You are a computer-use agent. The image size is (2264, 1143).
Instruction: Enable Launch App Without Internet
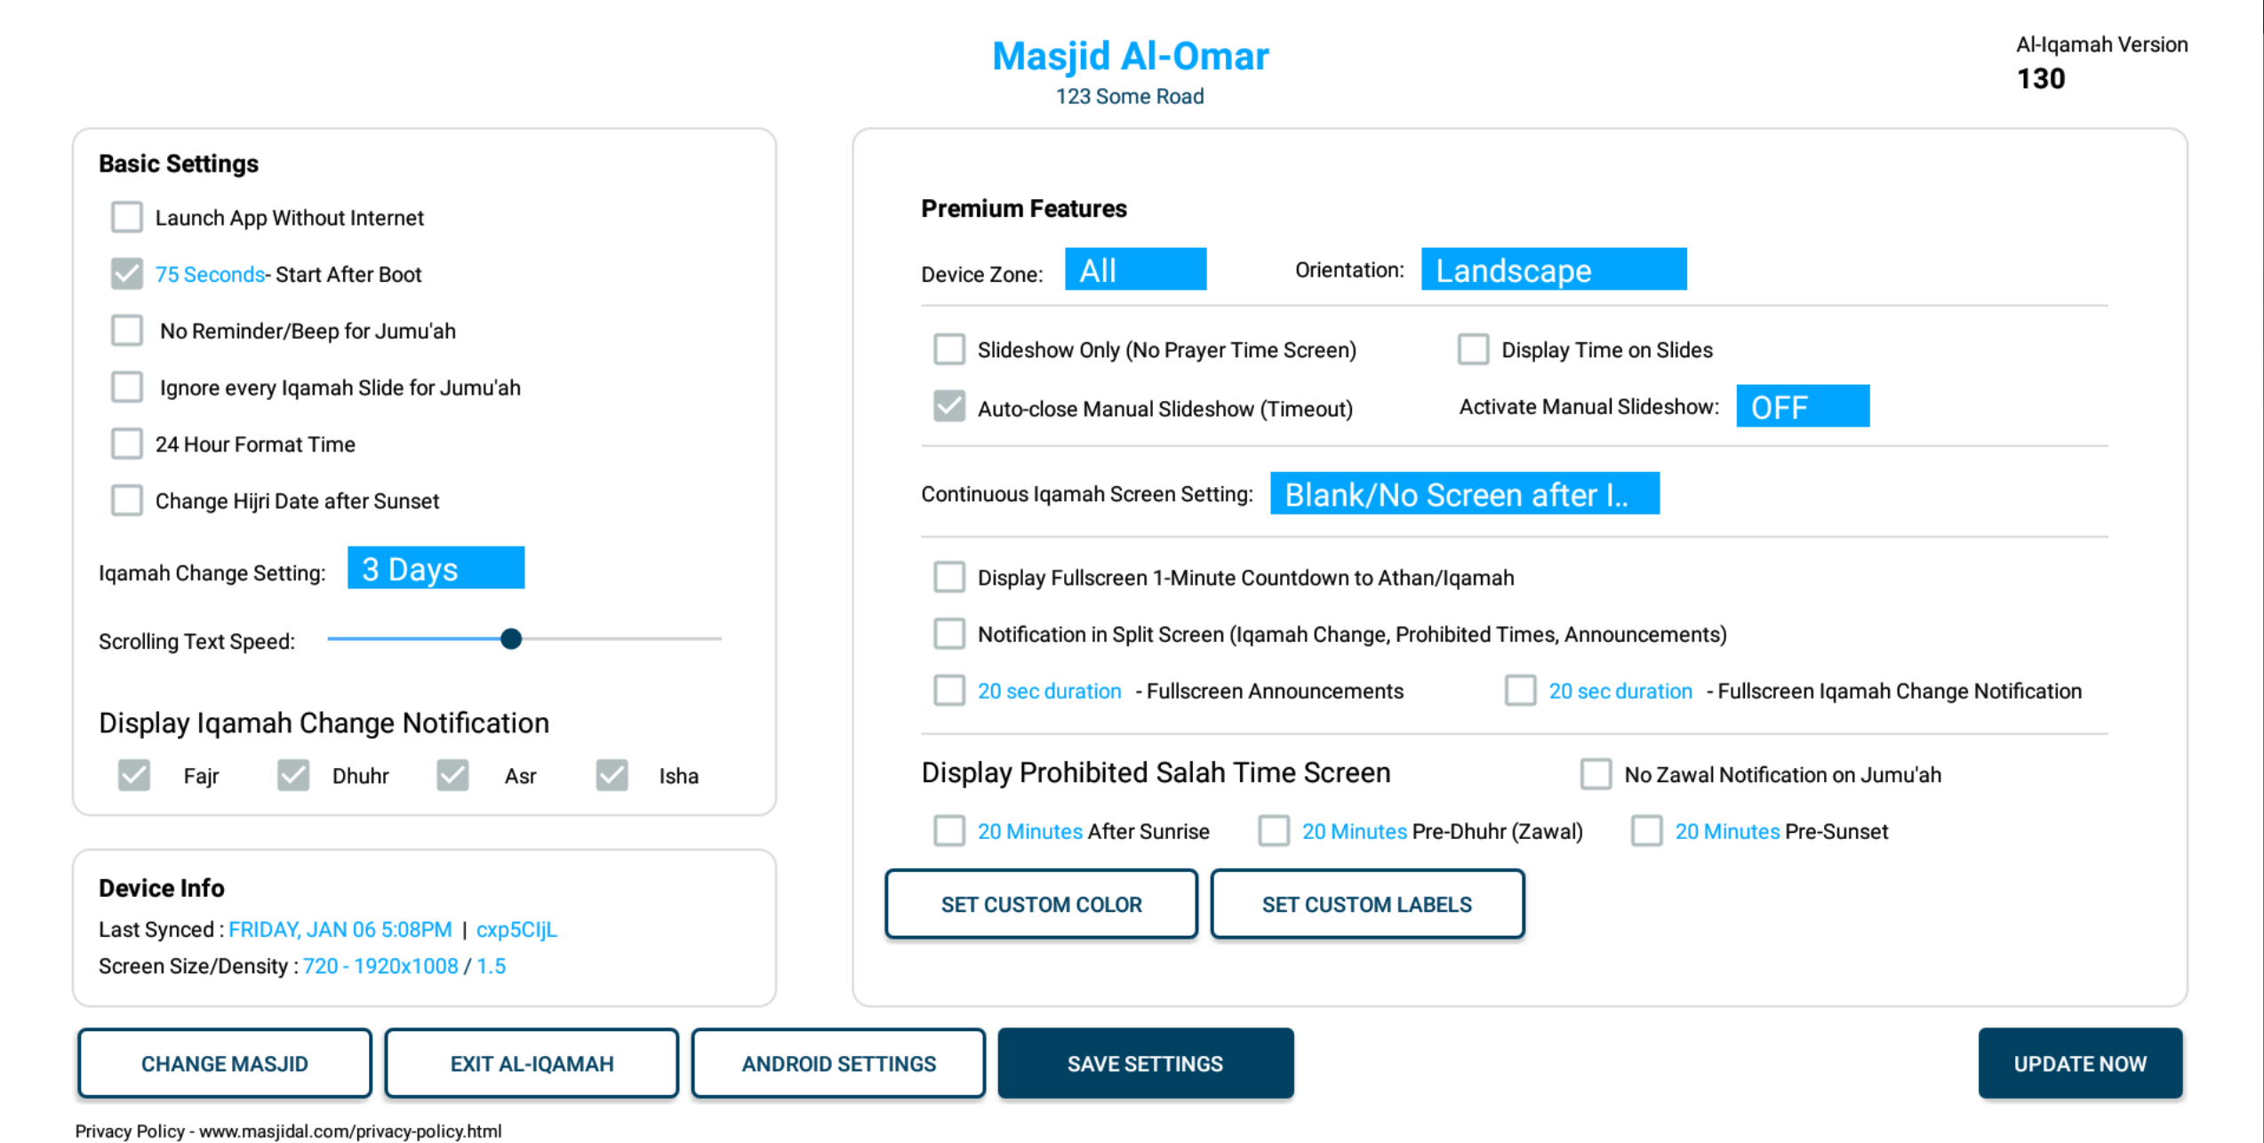126,217
